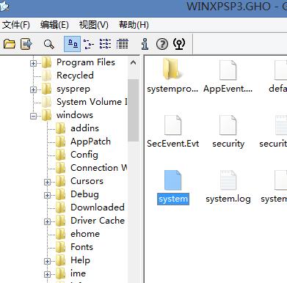Switch to details view

(x=122, y=44)
